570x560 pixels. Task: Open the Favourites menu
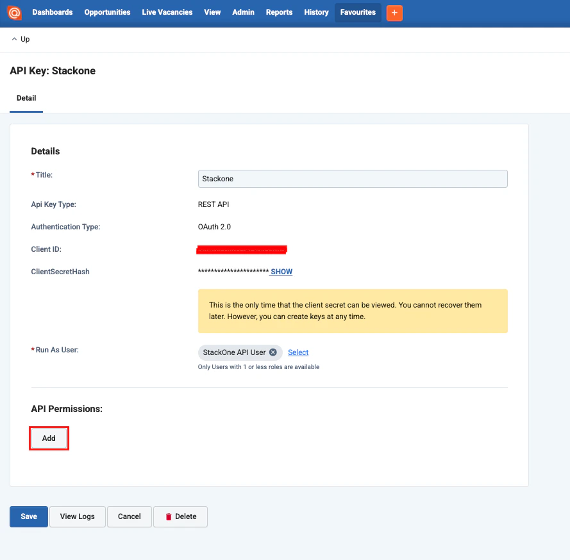(358, 13)
